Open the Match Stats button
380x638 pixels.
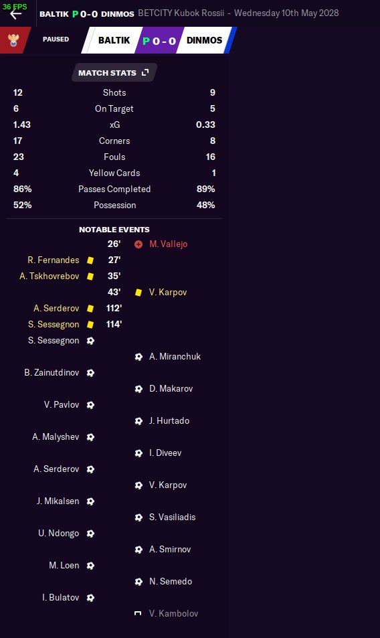pyautogui.click(x=114, y=73)
